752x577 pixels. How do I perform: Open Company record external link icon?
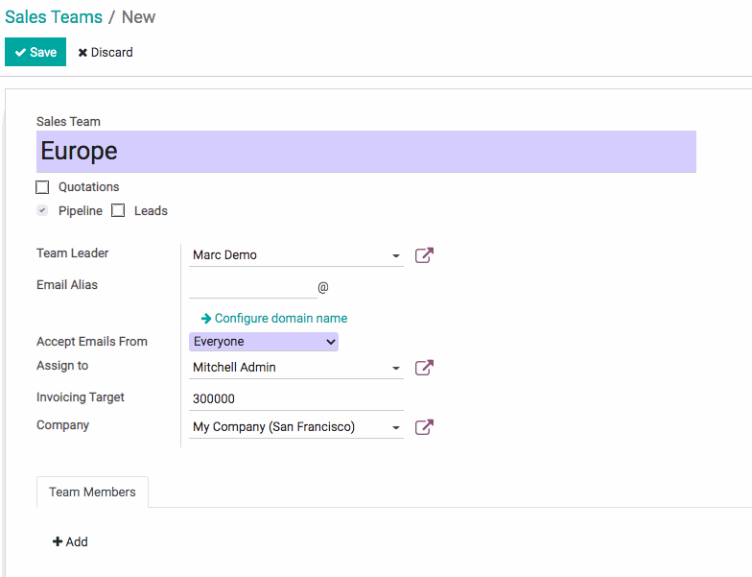pos(424,427)
